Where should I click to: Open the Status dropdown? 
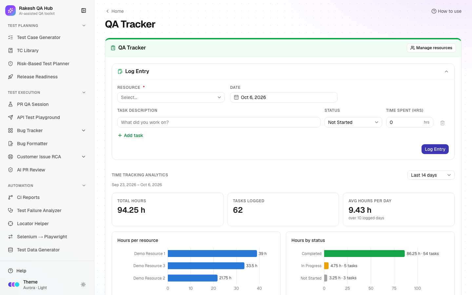(353, 122)
